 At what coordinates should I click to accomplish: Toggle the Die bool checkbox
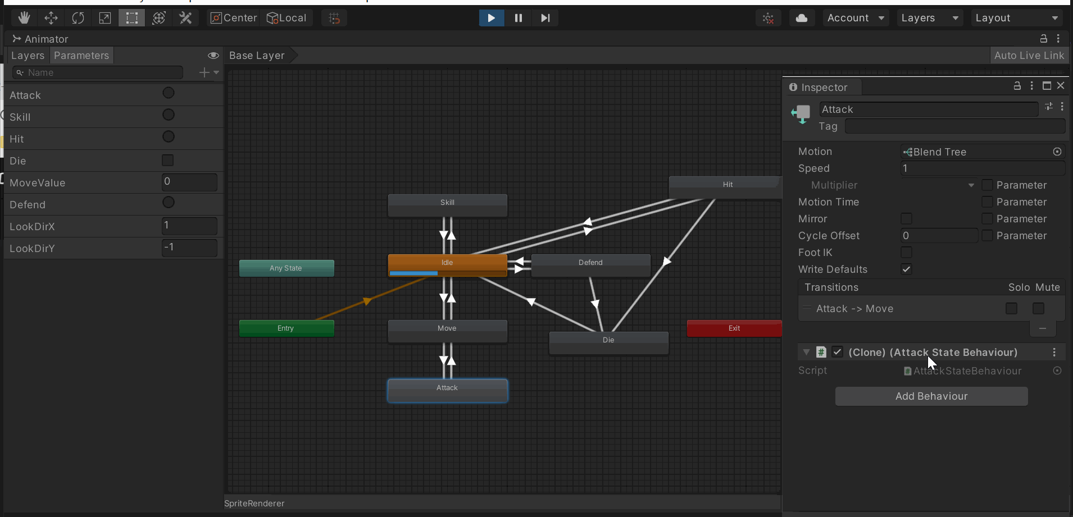pyautogui.click(x=168, y=161)
